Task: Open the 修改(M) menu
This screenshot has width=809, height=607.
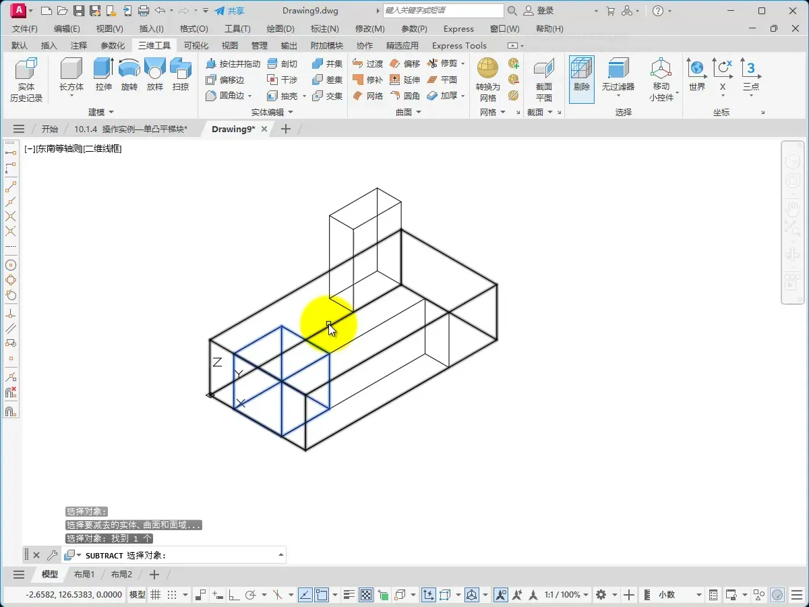Action: click(369, 29)
